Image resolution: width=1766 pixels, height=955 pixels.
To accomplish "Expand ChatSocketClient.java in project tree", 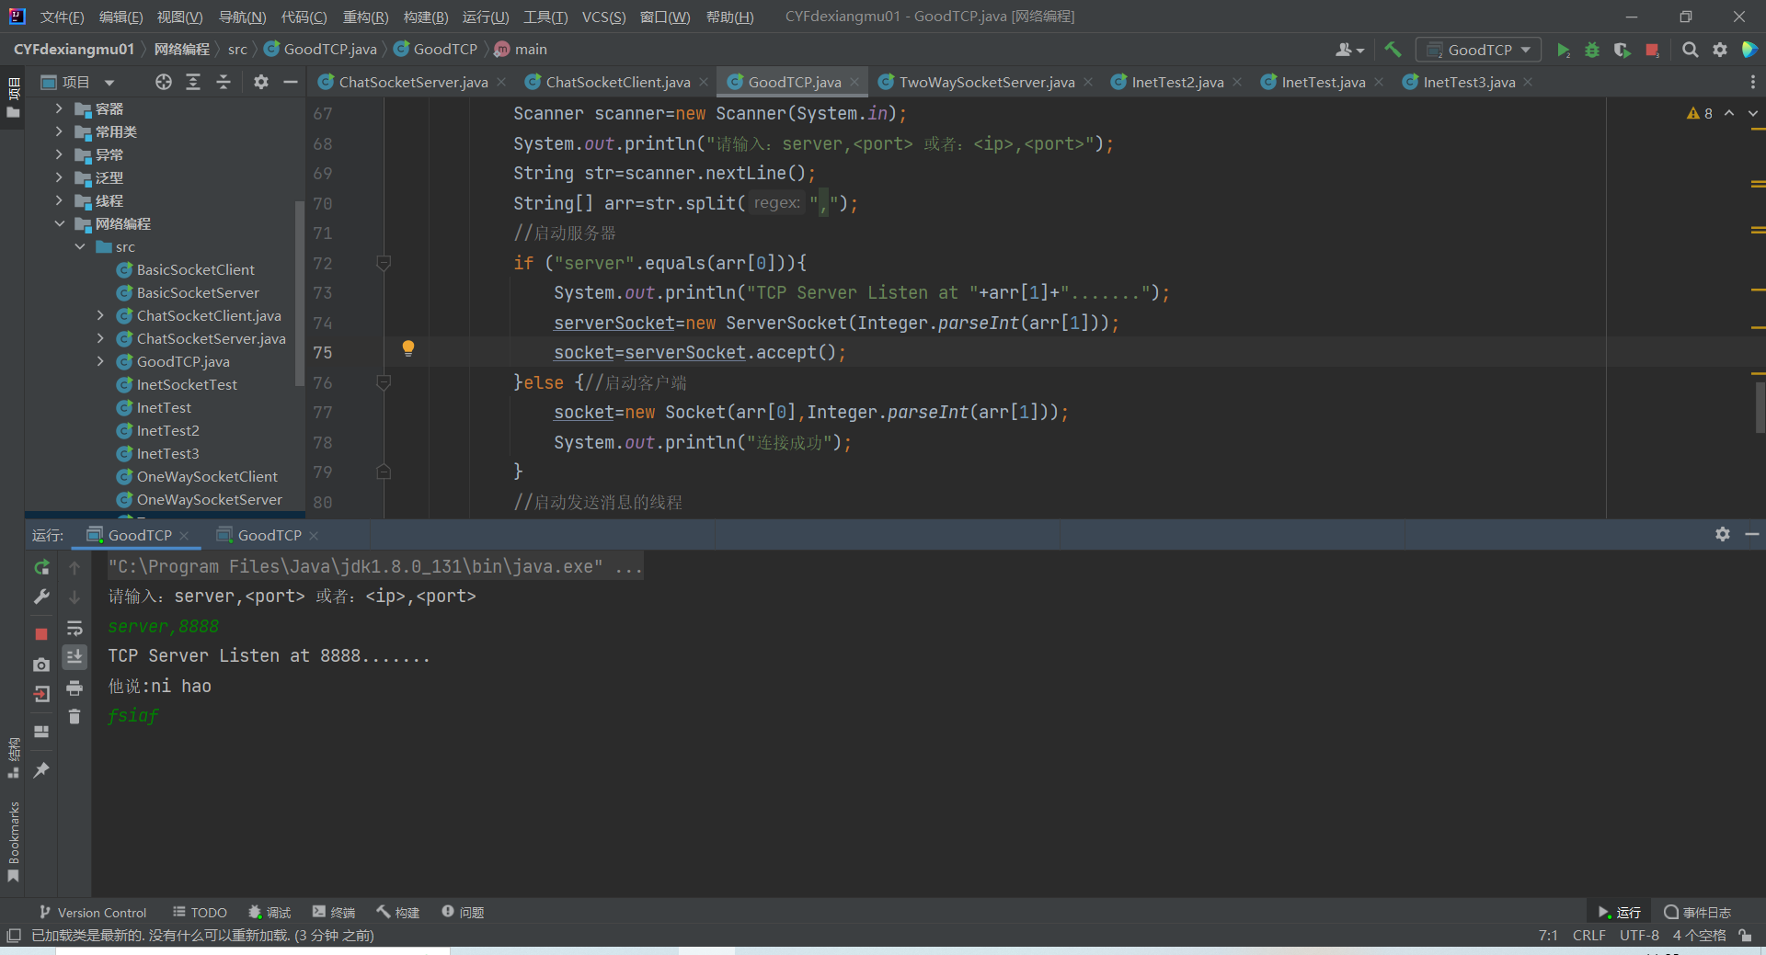I will click(100, 315).
